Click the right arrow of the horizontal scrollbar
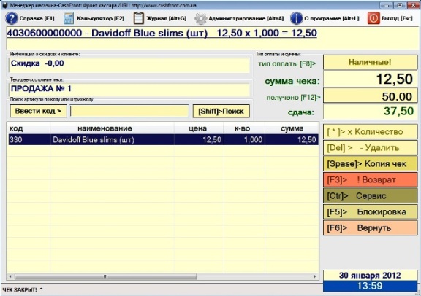The width and height of the screenshot is (421, 296). coord(315,276)
